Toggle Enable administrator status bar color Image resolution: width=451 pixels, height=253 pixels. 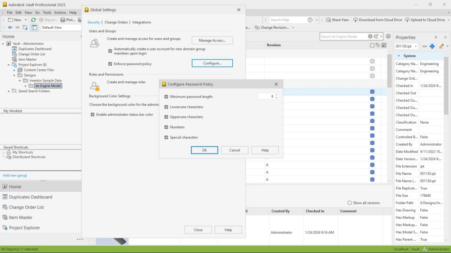pyautogui.click(x=92, y=115)
